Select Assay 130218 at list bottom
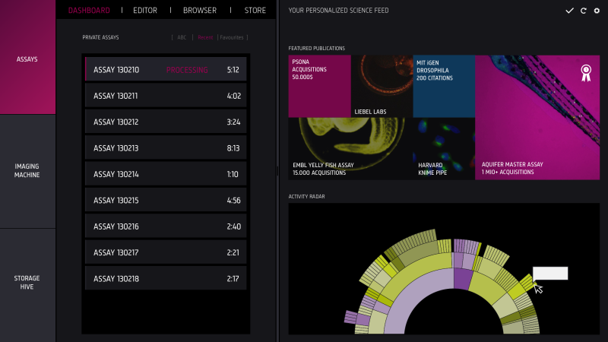The image size is (608, 342). pyautogui.click(x=165, y=279)
